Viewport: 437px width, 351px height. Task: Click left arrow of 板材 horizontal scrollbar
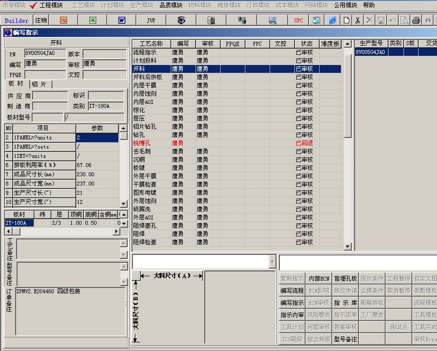(8, 231)
